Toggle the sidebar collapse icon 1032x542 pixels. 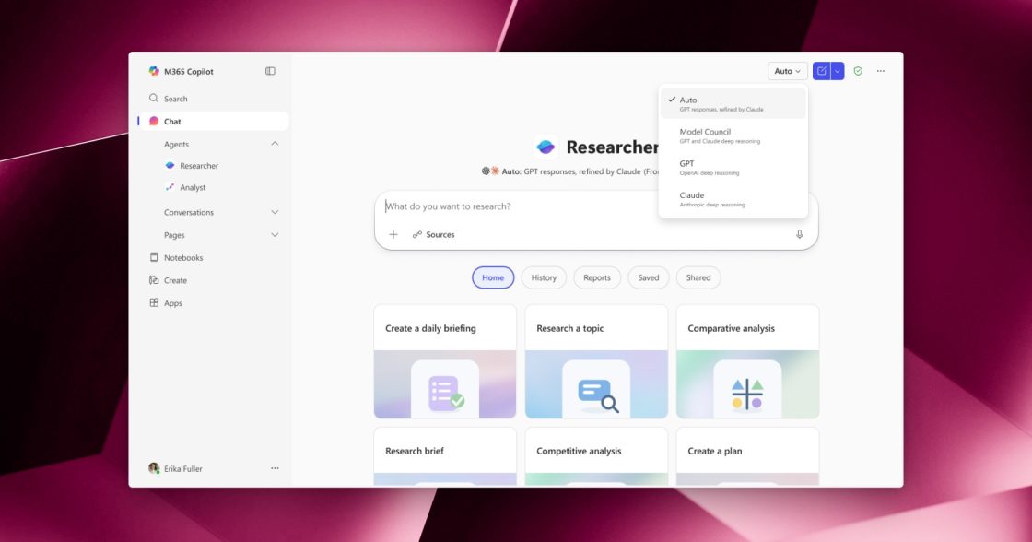click(269, 71)
